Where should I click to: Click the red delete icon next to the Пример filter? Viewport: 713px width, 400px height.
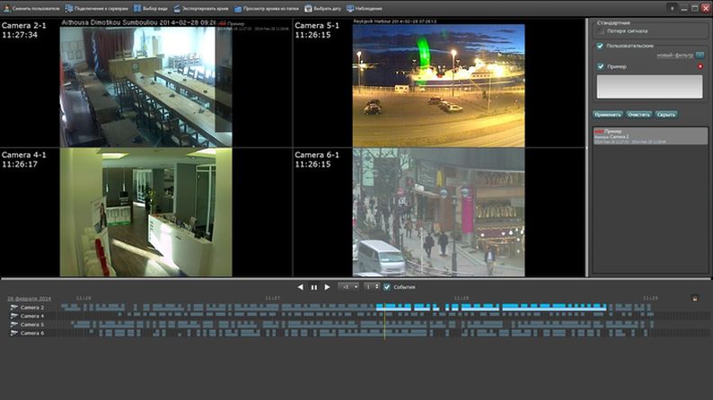[x=700, y=66]
